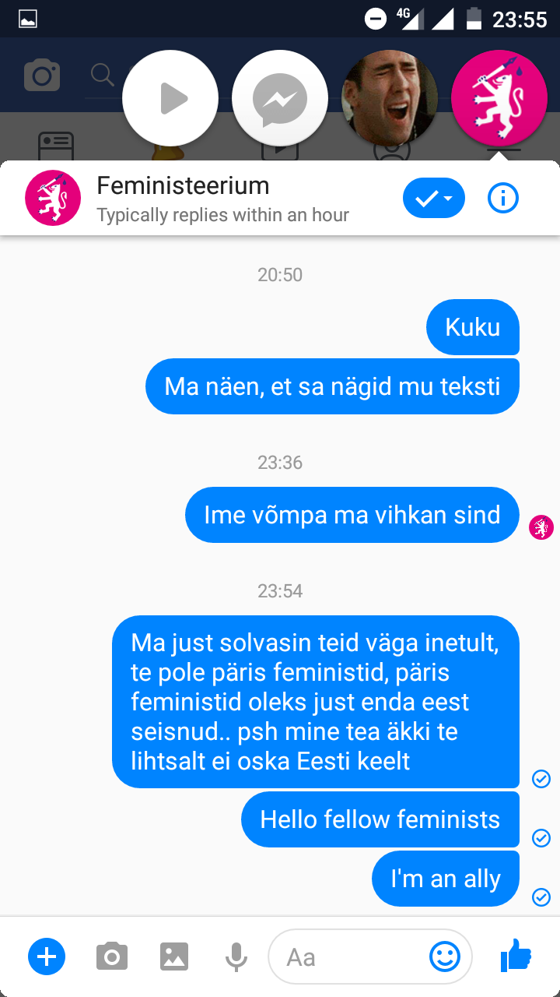The width and height of the screenshot is (560, 997).
Task: Open the conversation info icon
Action: [x=503, y=199]
